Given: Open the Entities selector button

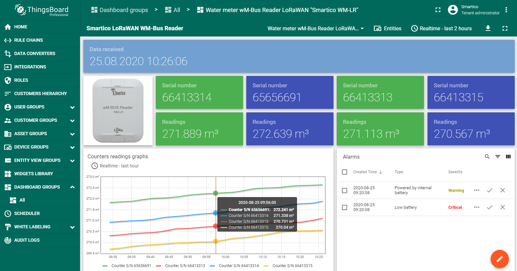Looking at the screenshot, I should coord(388,28).
